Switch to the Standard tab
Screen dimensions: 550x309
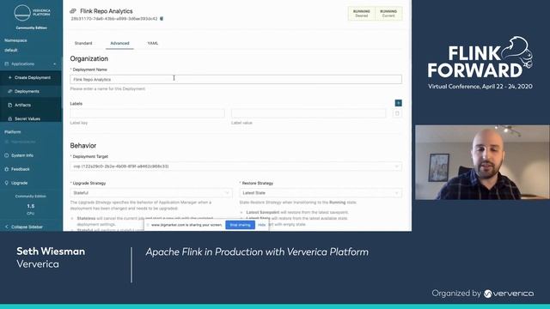click(83, 43)
